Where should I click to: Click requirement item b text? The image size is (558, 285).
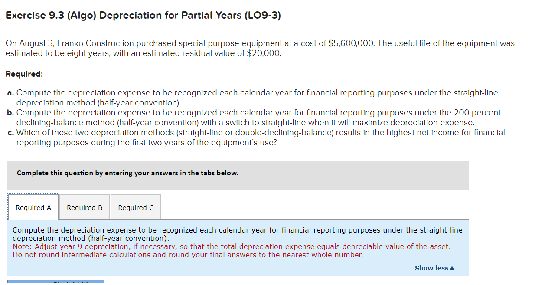(x=258, y=117)
